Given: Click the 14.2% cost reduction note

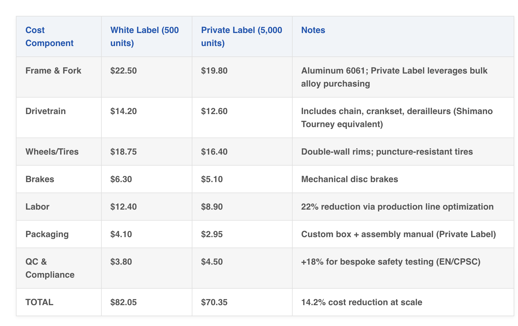Looking at the screenshot, I should pyautogui.click(x=362, y=302).
